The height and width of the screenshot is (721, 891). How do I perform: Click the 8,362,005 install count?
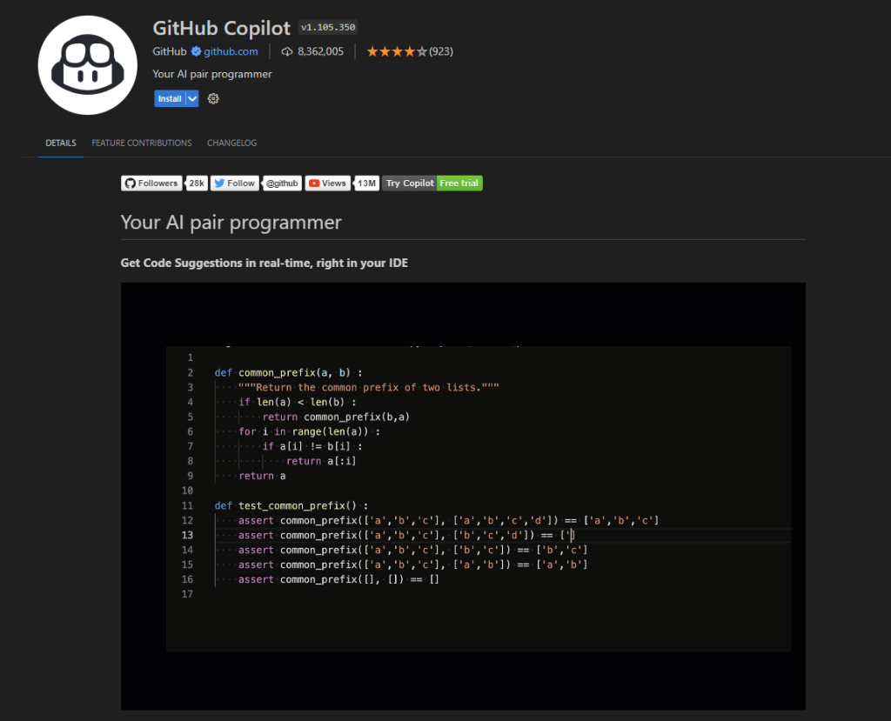point(320,51)
